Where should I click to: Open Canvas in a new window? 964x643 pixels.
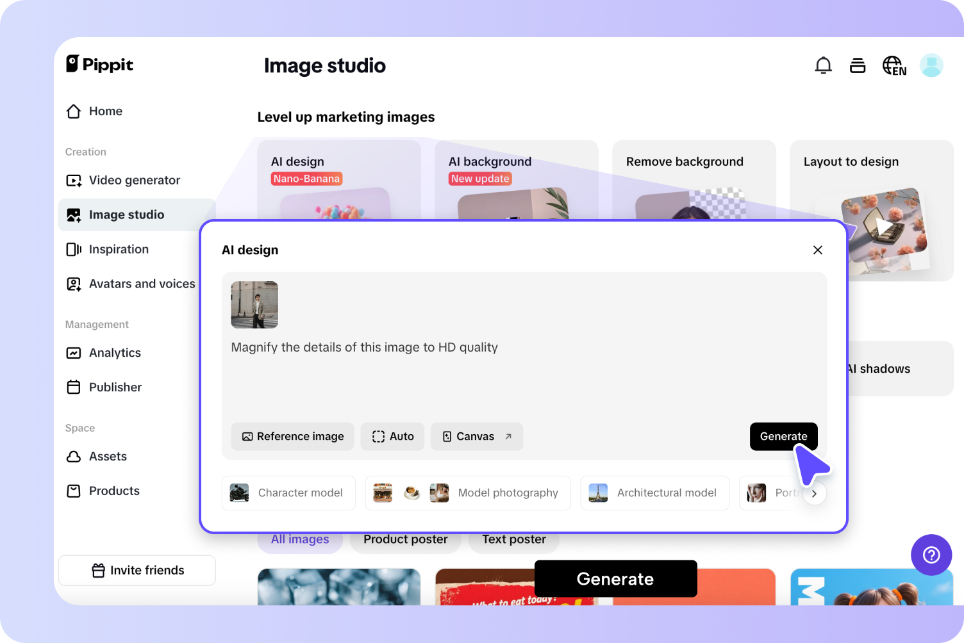tap(477, 437)
